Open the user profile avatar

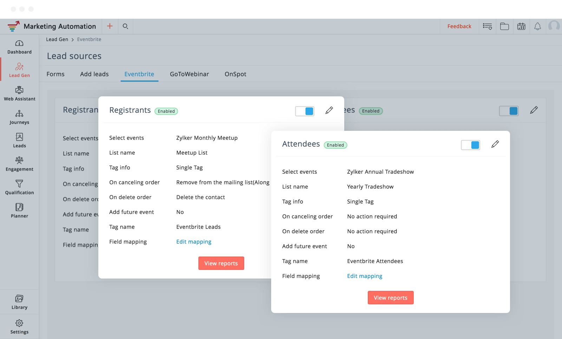pyautogui.click(x=554, y=26)
